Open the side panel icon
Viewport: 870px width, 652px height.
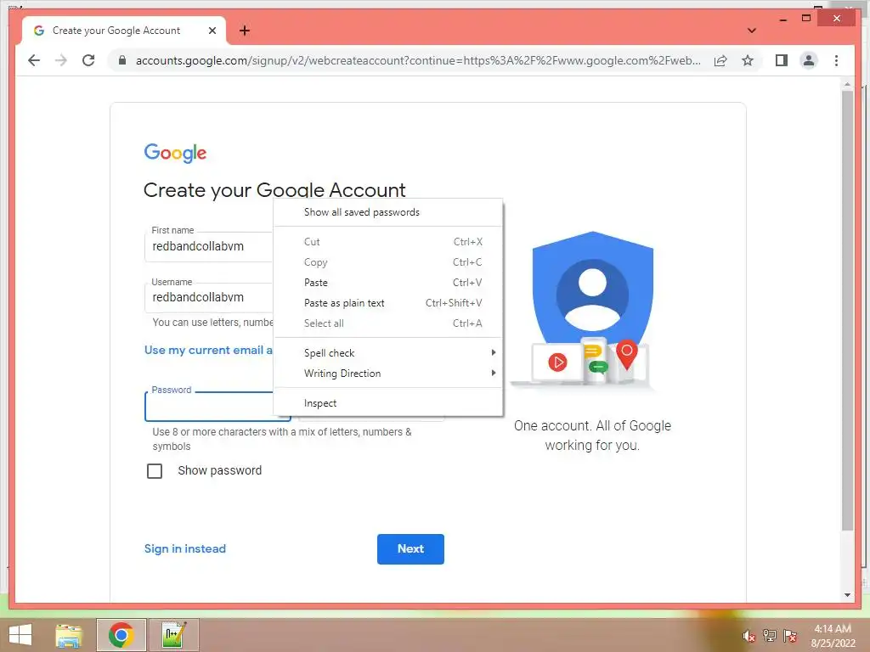[782, 60]
